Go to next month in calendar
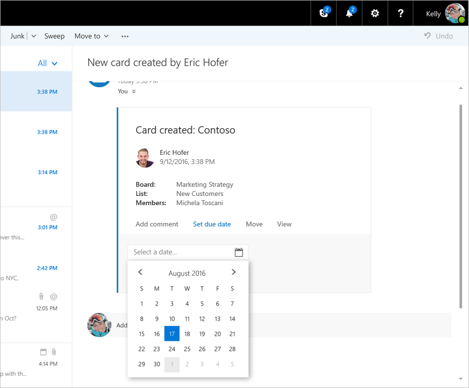This screenshot has height=388, width=469. click(234, 272)
